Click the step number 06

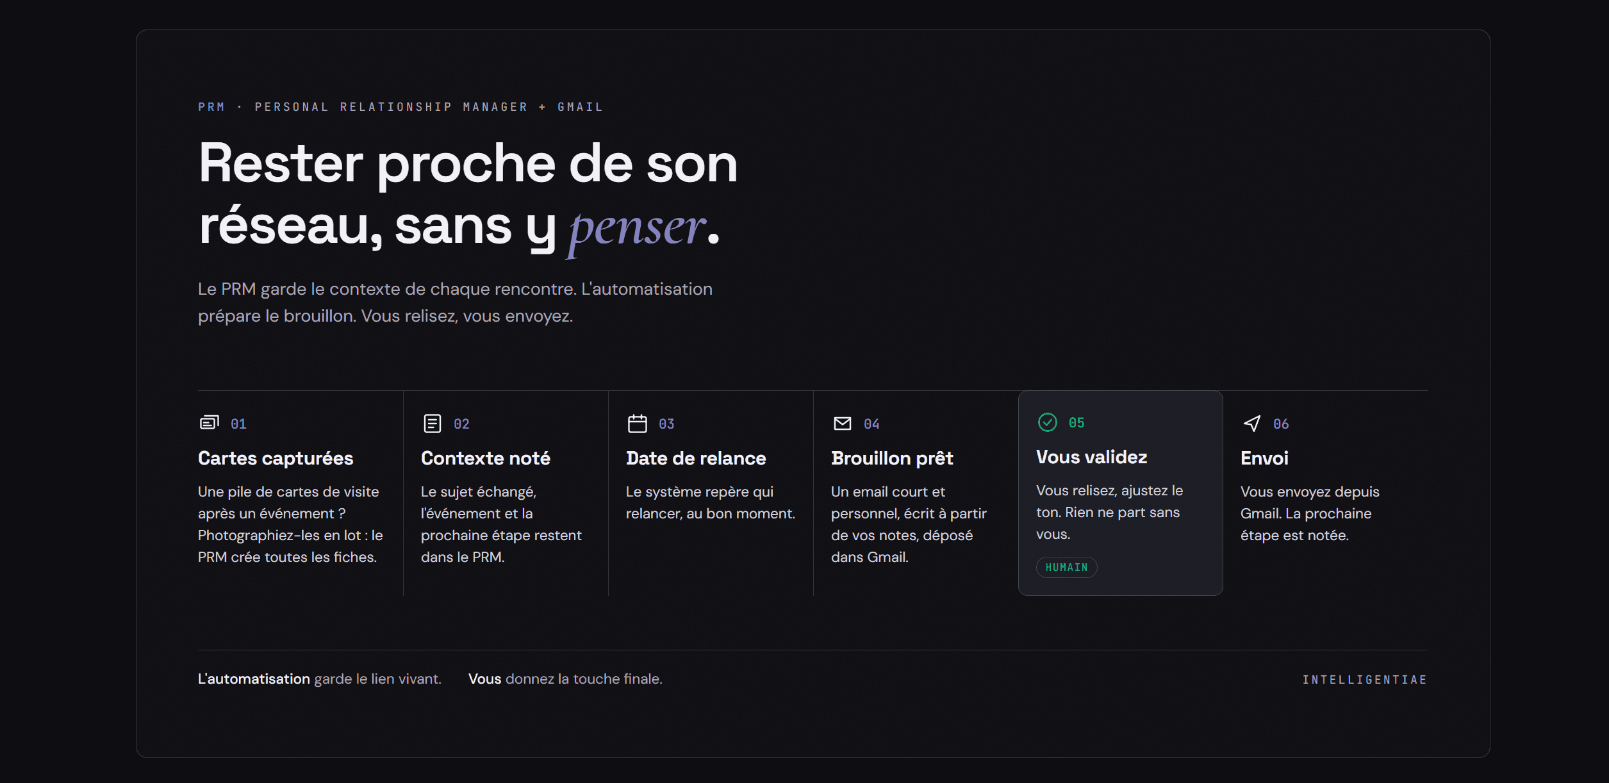pos(1281,424)
